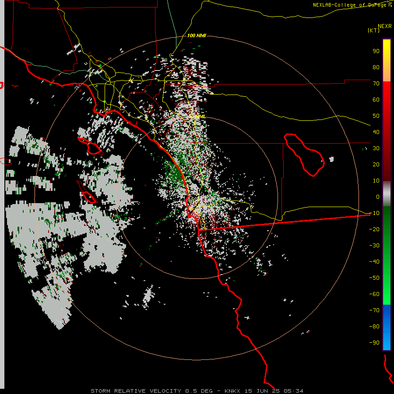The width and height of the screenshot is (394, 394).
Task: Click the -70 knot legend value
Action: coord(374,310)
